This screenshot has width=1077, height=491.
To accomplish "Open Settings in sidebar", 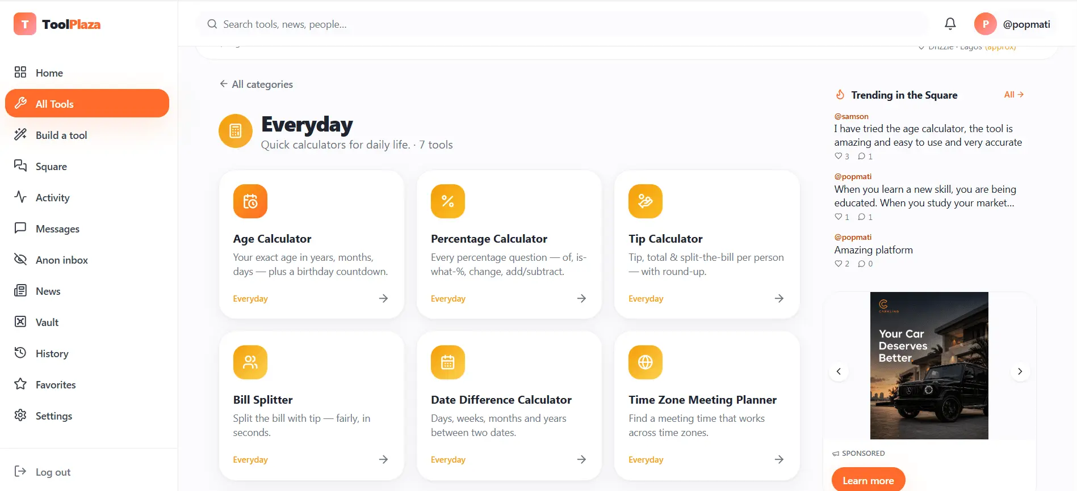I will click(87, 416).
